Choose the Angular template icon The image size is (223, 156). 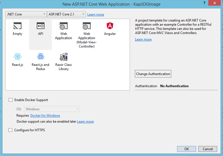[110, 26]
